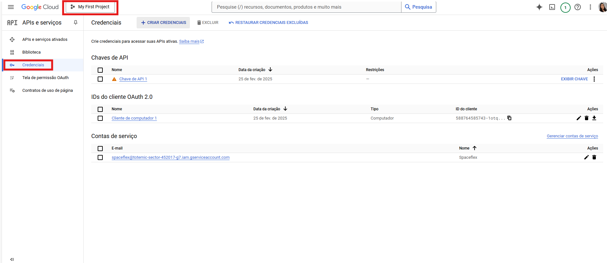
Task: Go to Tela de permissão OAuth
Action: click(45, 78)
